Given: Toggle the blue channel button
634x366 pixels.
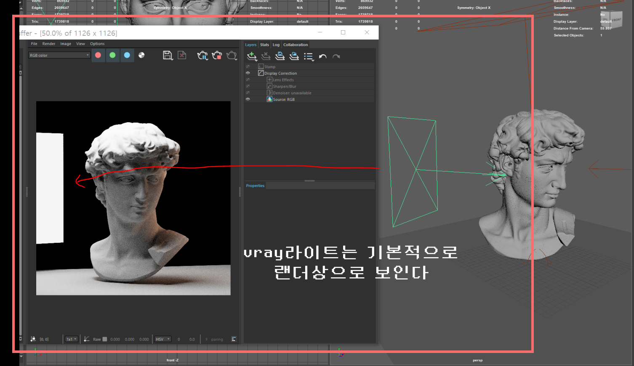Looking at the screenshot, I should (x=127, y=55).
